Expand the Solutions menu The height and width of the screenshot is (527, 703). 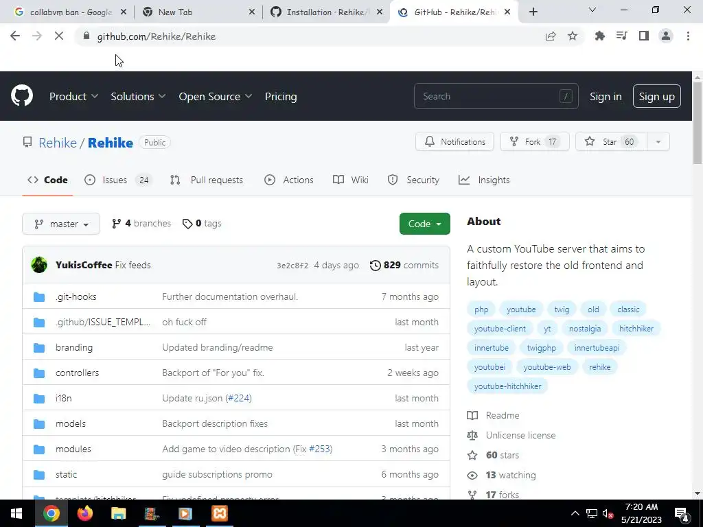click(138, 96)
